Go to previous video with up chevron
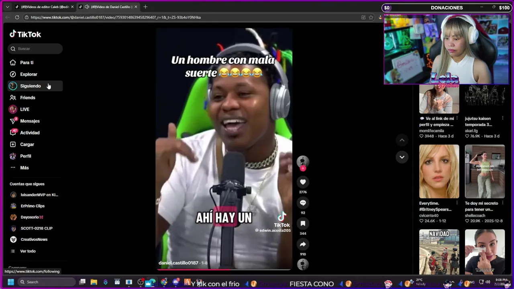Screen dimensions: 514x289 pos(402,140)
